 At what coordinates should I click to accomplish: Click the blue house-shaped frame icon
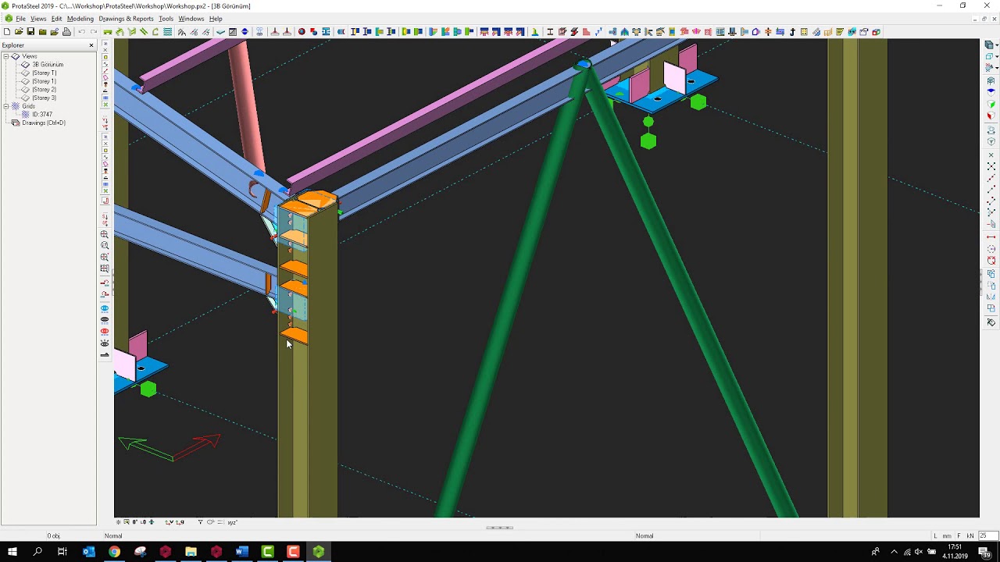(755, 32)
